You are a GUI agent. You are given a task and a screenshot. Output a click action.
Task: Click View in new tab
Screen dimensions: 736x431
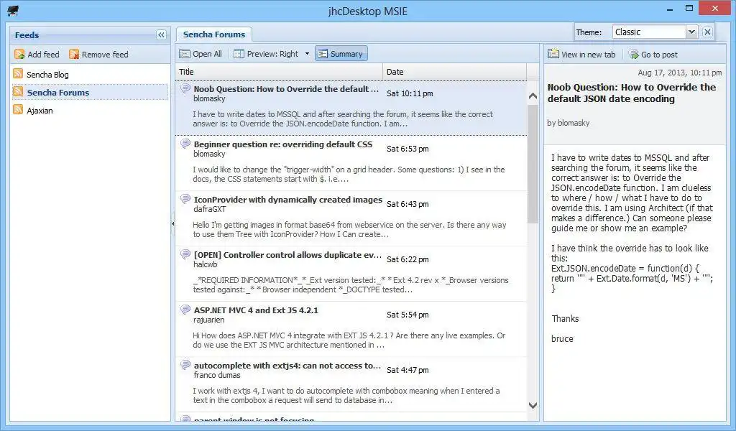pyautogui.click(x=582, y=55)
